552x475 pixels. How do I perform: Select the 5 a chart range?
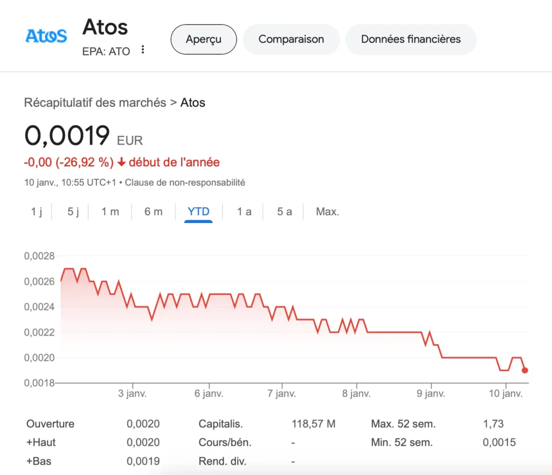[283, 212]
